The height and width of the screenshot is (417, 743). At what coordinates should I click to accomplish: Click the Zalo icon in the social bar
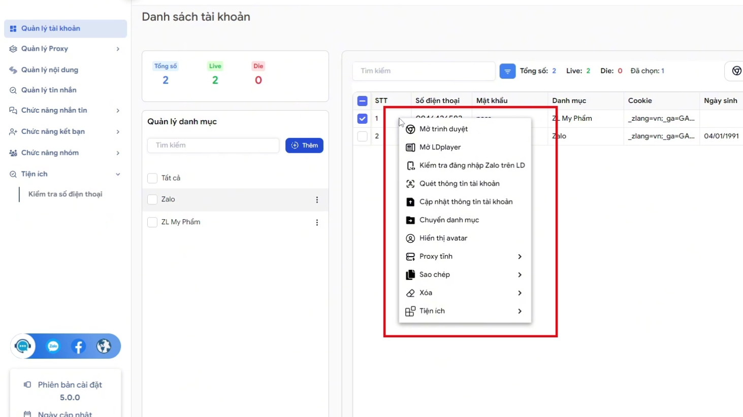coord(53,346)
